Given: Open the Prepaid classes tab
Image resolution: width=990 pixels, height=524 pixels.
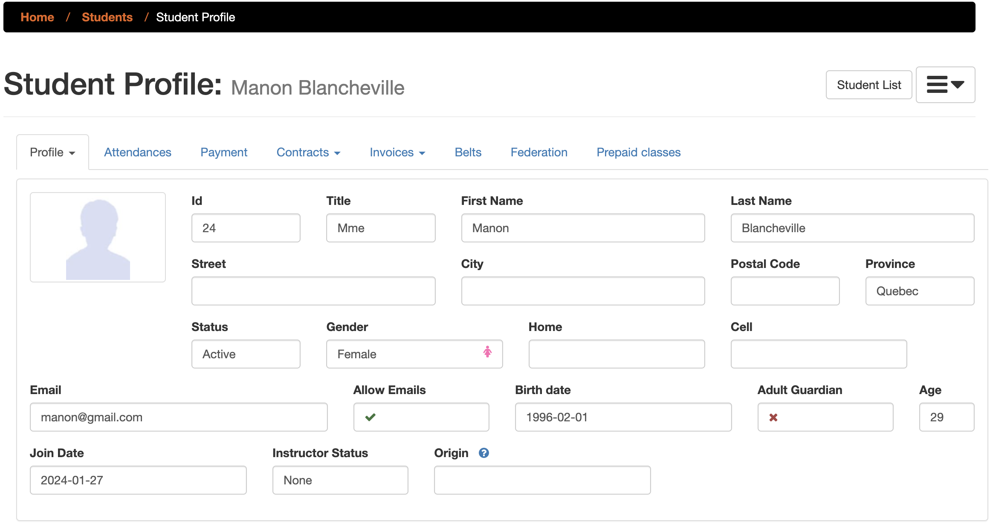Looking at the screenshot, I should [638, 153].
